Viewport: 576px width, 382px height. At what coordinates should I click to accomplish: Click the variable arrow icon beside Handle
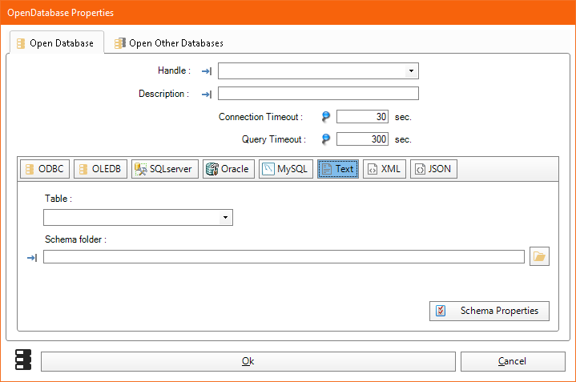tap(207, 71)
